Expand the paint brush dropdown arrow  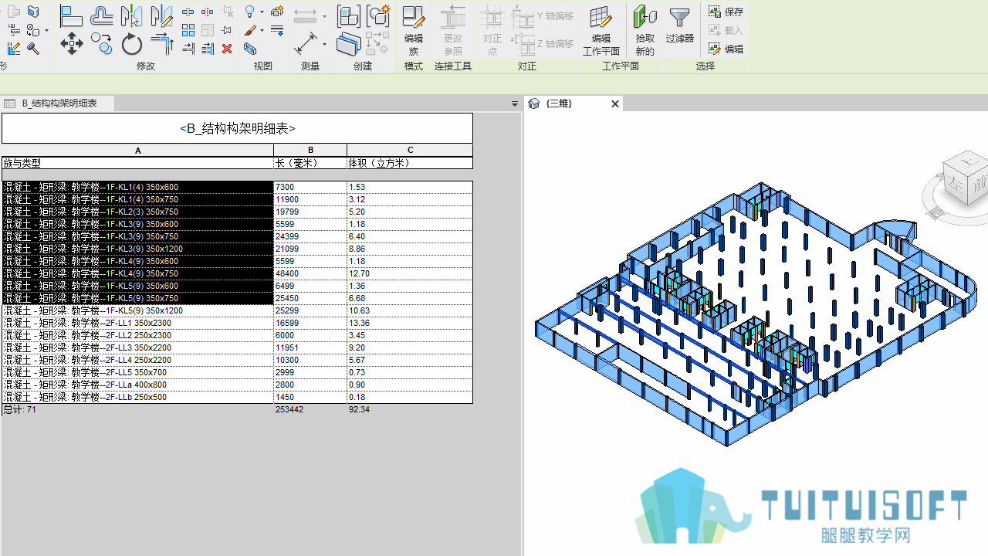pos(262,31)
